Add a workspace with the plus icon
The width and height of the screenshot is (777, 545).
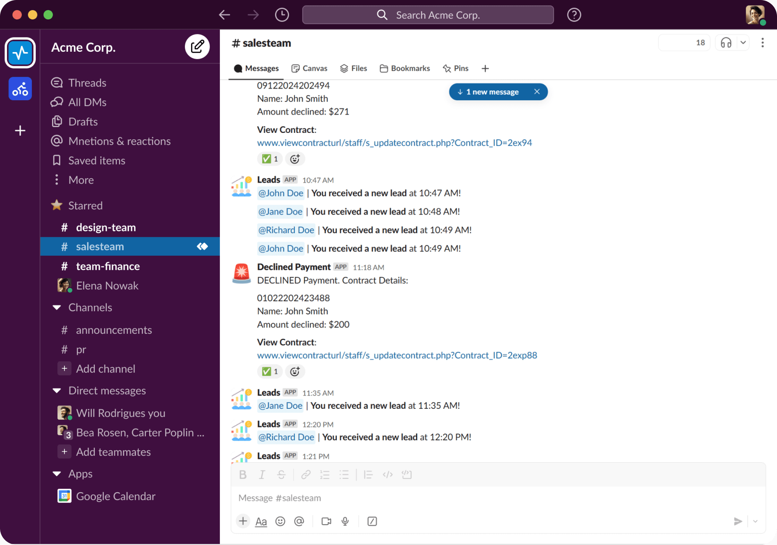20,131
